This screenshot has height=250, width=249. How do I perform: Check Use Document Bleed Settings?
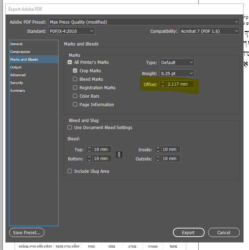[70, 127]
